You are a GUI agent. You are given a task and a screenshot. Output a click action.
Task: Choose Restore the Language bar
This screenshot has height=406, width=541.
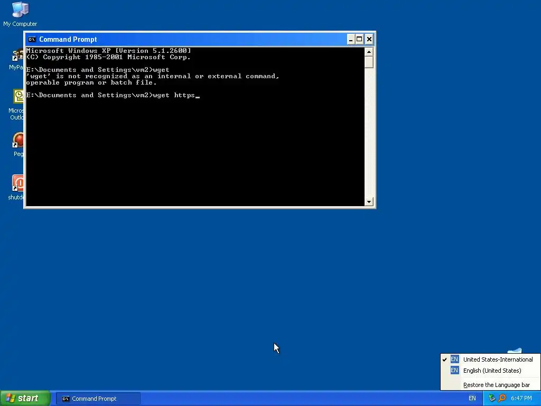point(490,385)
